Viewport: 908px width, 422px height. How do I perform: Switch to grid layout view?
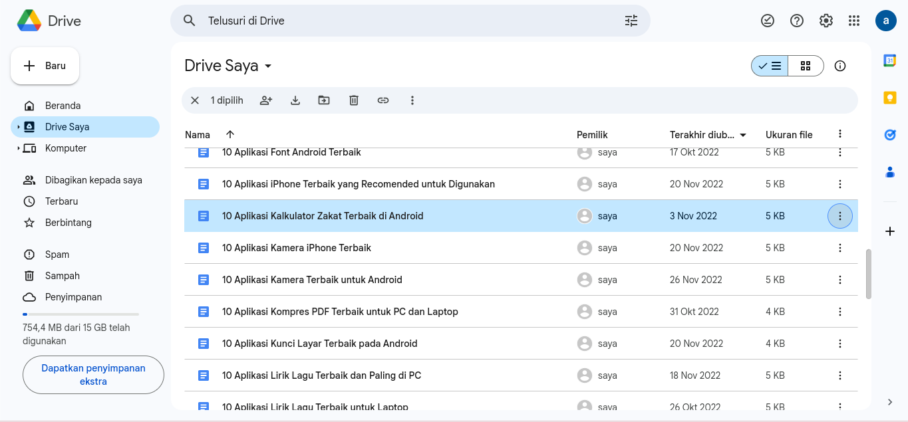point(806,66)
